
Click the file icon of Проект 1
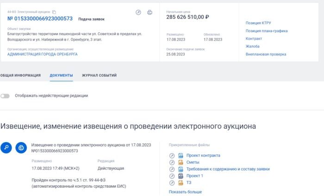coord(181,176)
